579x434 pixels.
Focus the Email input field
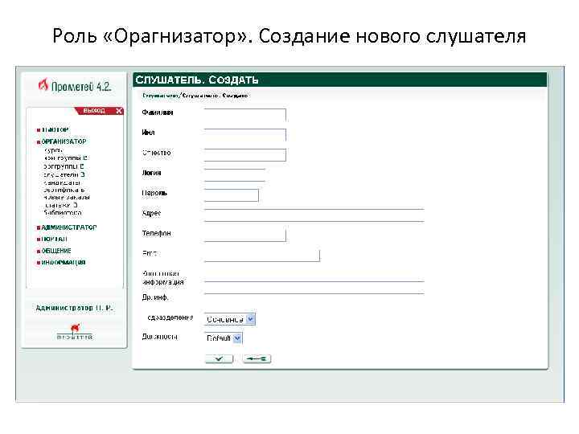[262, 256]
